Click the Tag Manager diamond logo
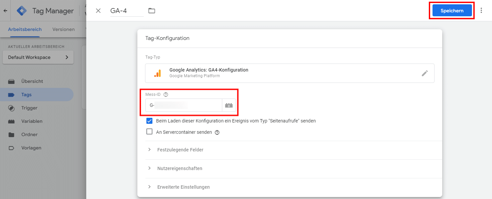The image size is (492, 199). [x=22, y=11]
